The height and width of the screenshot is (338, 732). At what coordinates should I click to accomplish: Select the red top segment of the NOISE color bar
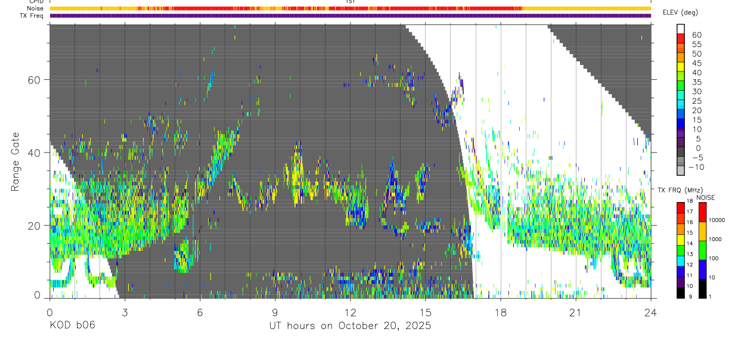pyautogui.click(x=702, y=212)
